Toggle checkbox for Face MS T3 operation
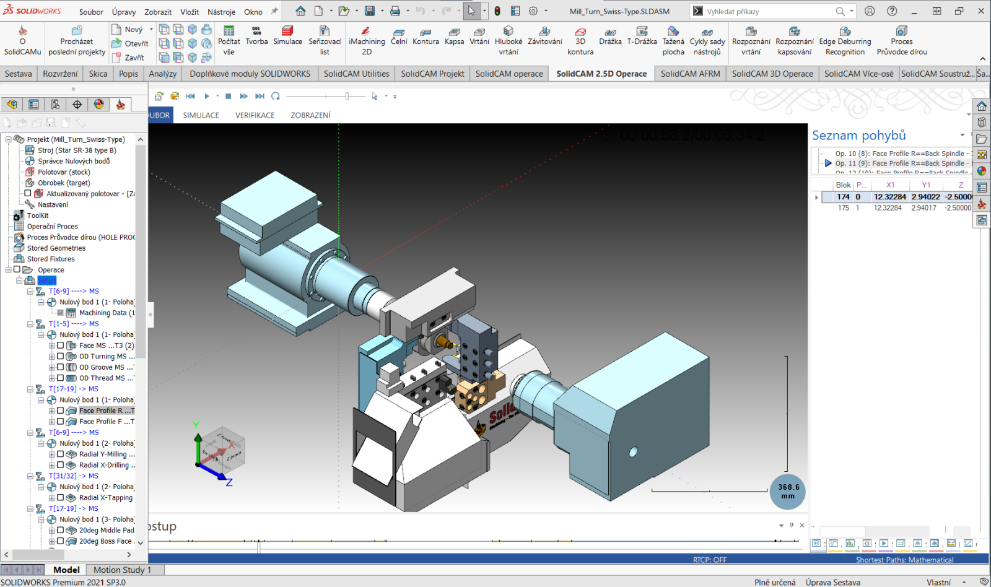This screenshot has height=587, width=991. (x=60, y=346)
